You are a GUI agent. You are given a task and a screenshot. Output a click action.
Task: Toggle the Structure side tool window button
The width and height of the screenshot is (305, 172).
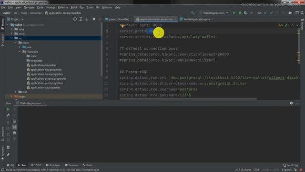(2, 134)
